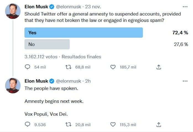Viewport: 193px width, 132px height.
Task: Click the 3.162.112 votos count
Action: tap(41, 57)
